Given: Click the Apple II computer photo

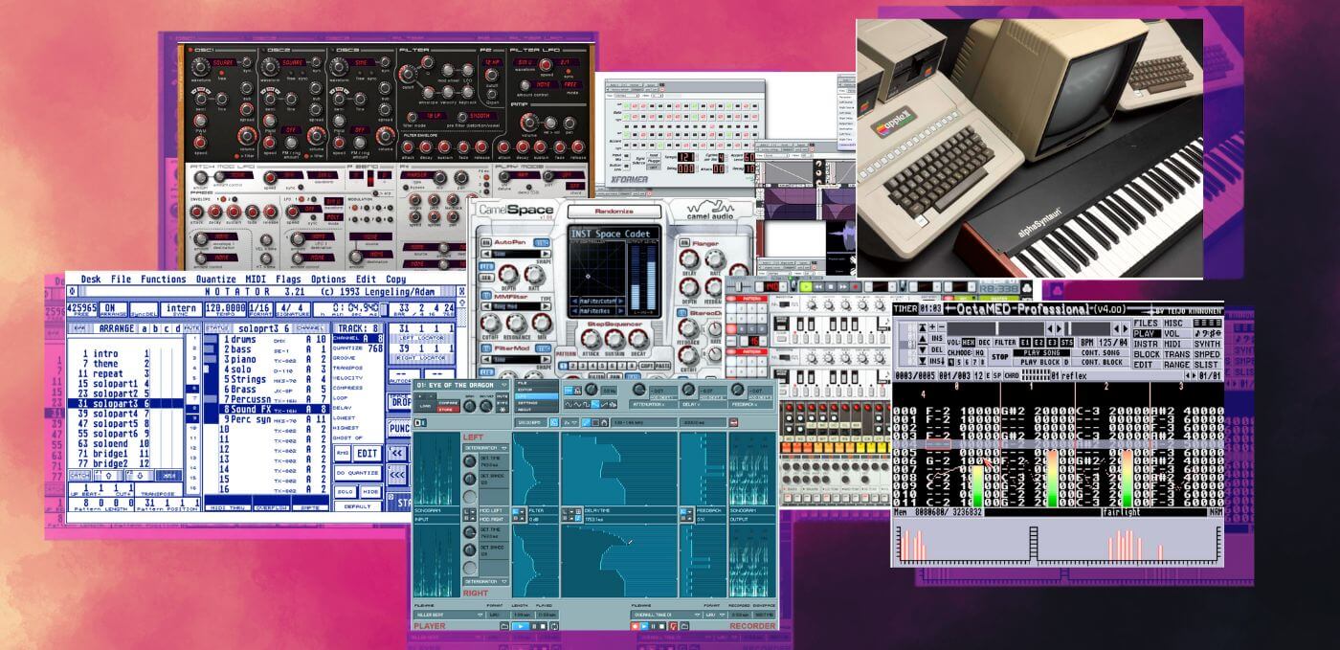Looking at the screenshot, I should (x=1029, y=148).
